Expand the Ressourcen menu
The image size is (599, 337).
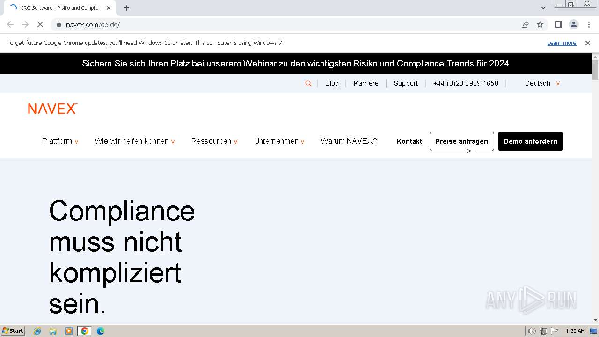(x=214, y=141)
